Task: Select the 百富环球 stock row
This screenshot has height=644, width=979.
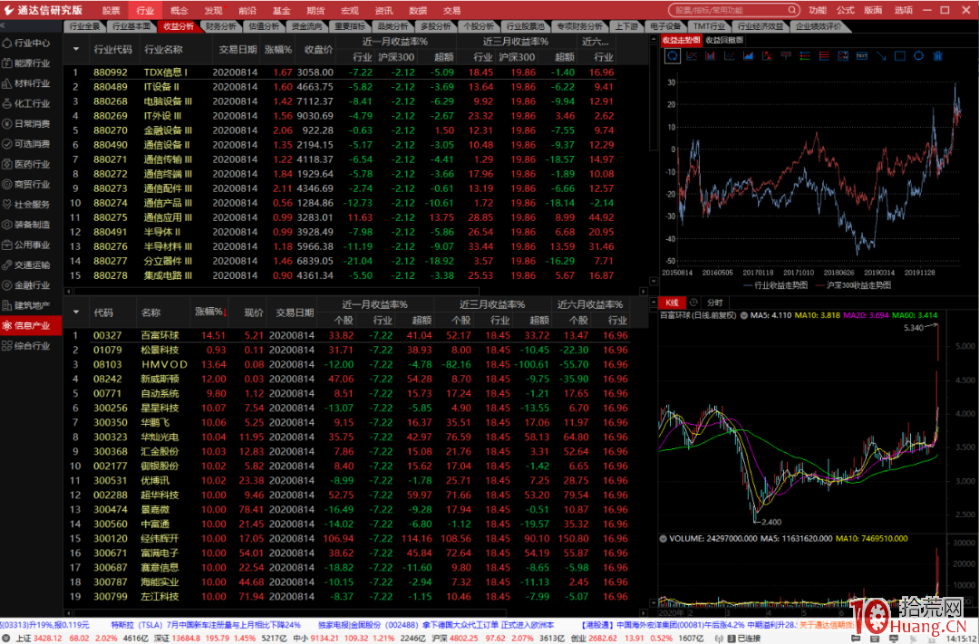Action: (357, 335)
